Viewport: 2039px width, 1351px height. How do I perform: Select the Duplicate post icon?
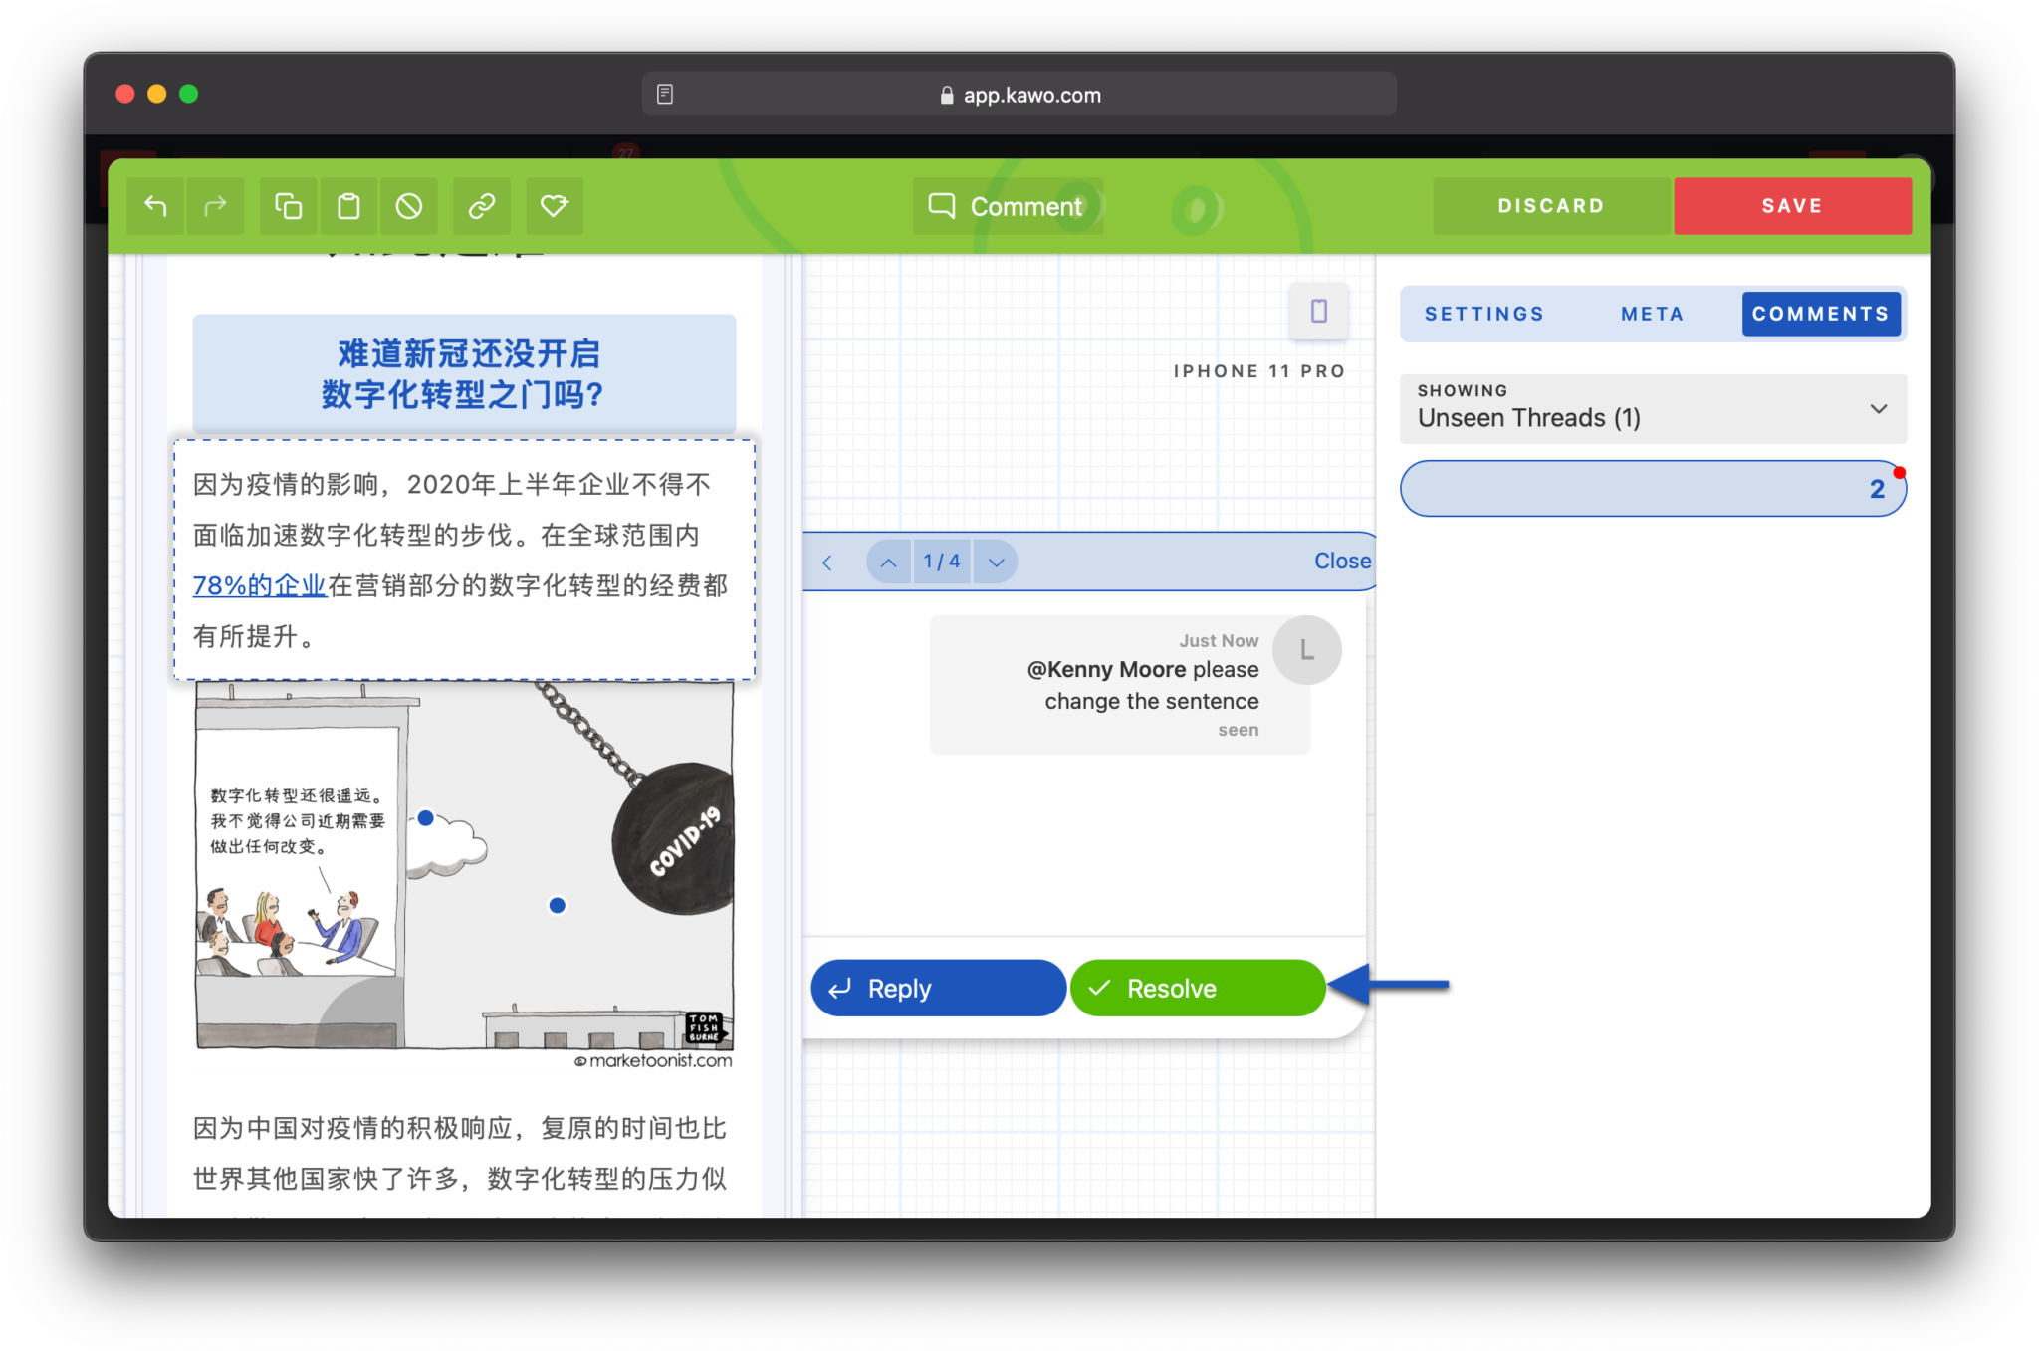[288, 206]
